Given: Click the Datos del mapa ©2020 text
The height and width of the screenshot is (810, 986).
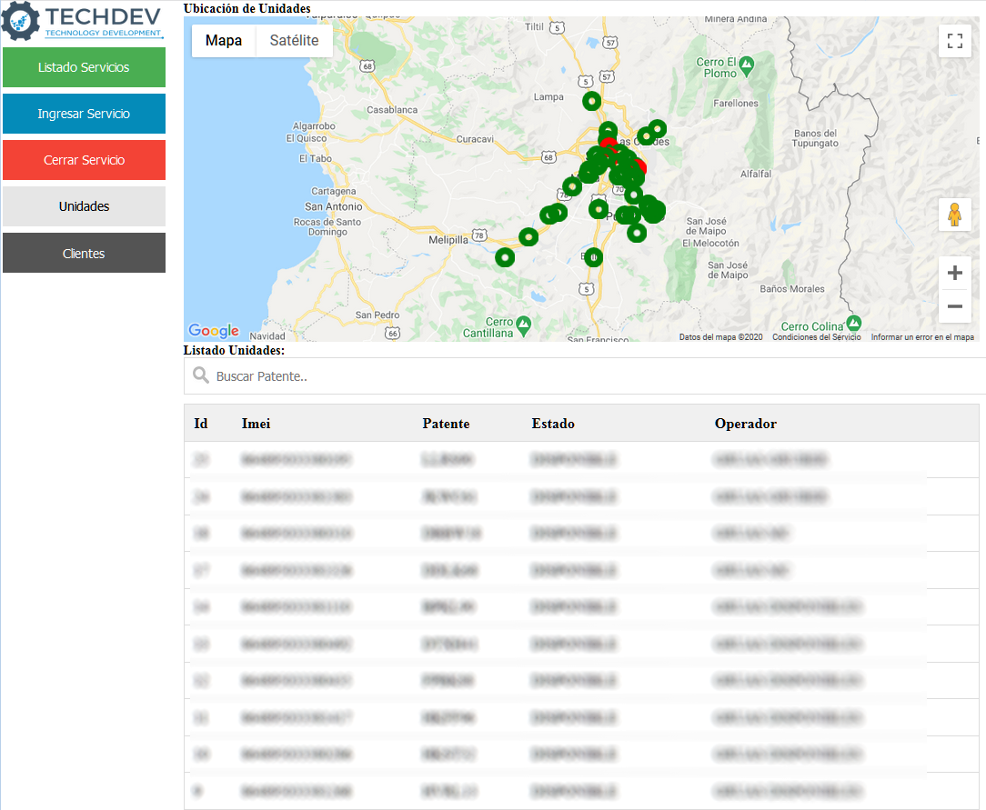Looking at the screenshot, I should click(720, 337).
